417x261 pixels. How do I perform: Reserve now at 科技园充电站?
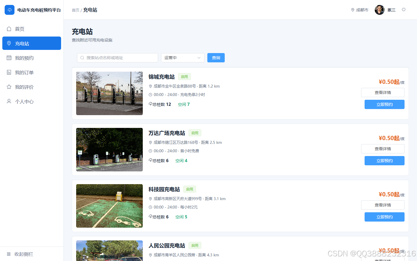point(385,217)
